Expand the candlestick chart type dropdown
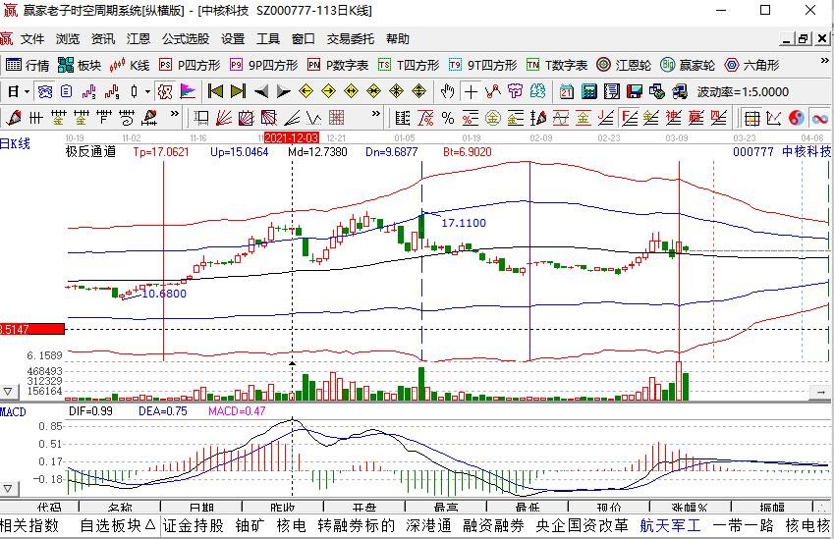 click(x=147, y=91)
